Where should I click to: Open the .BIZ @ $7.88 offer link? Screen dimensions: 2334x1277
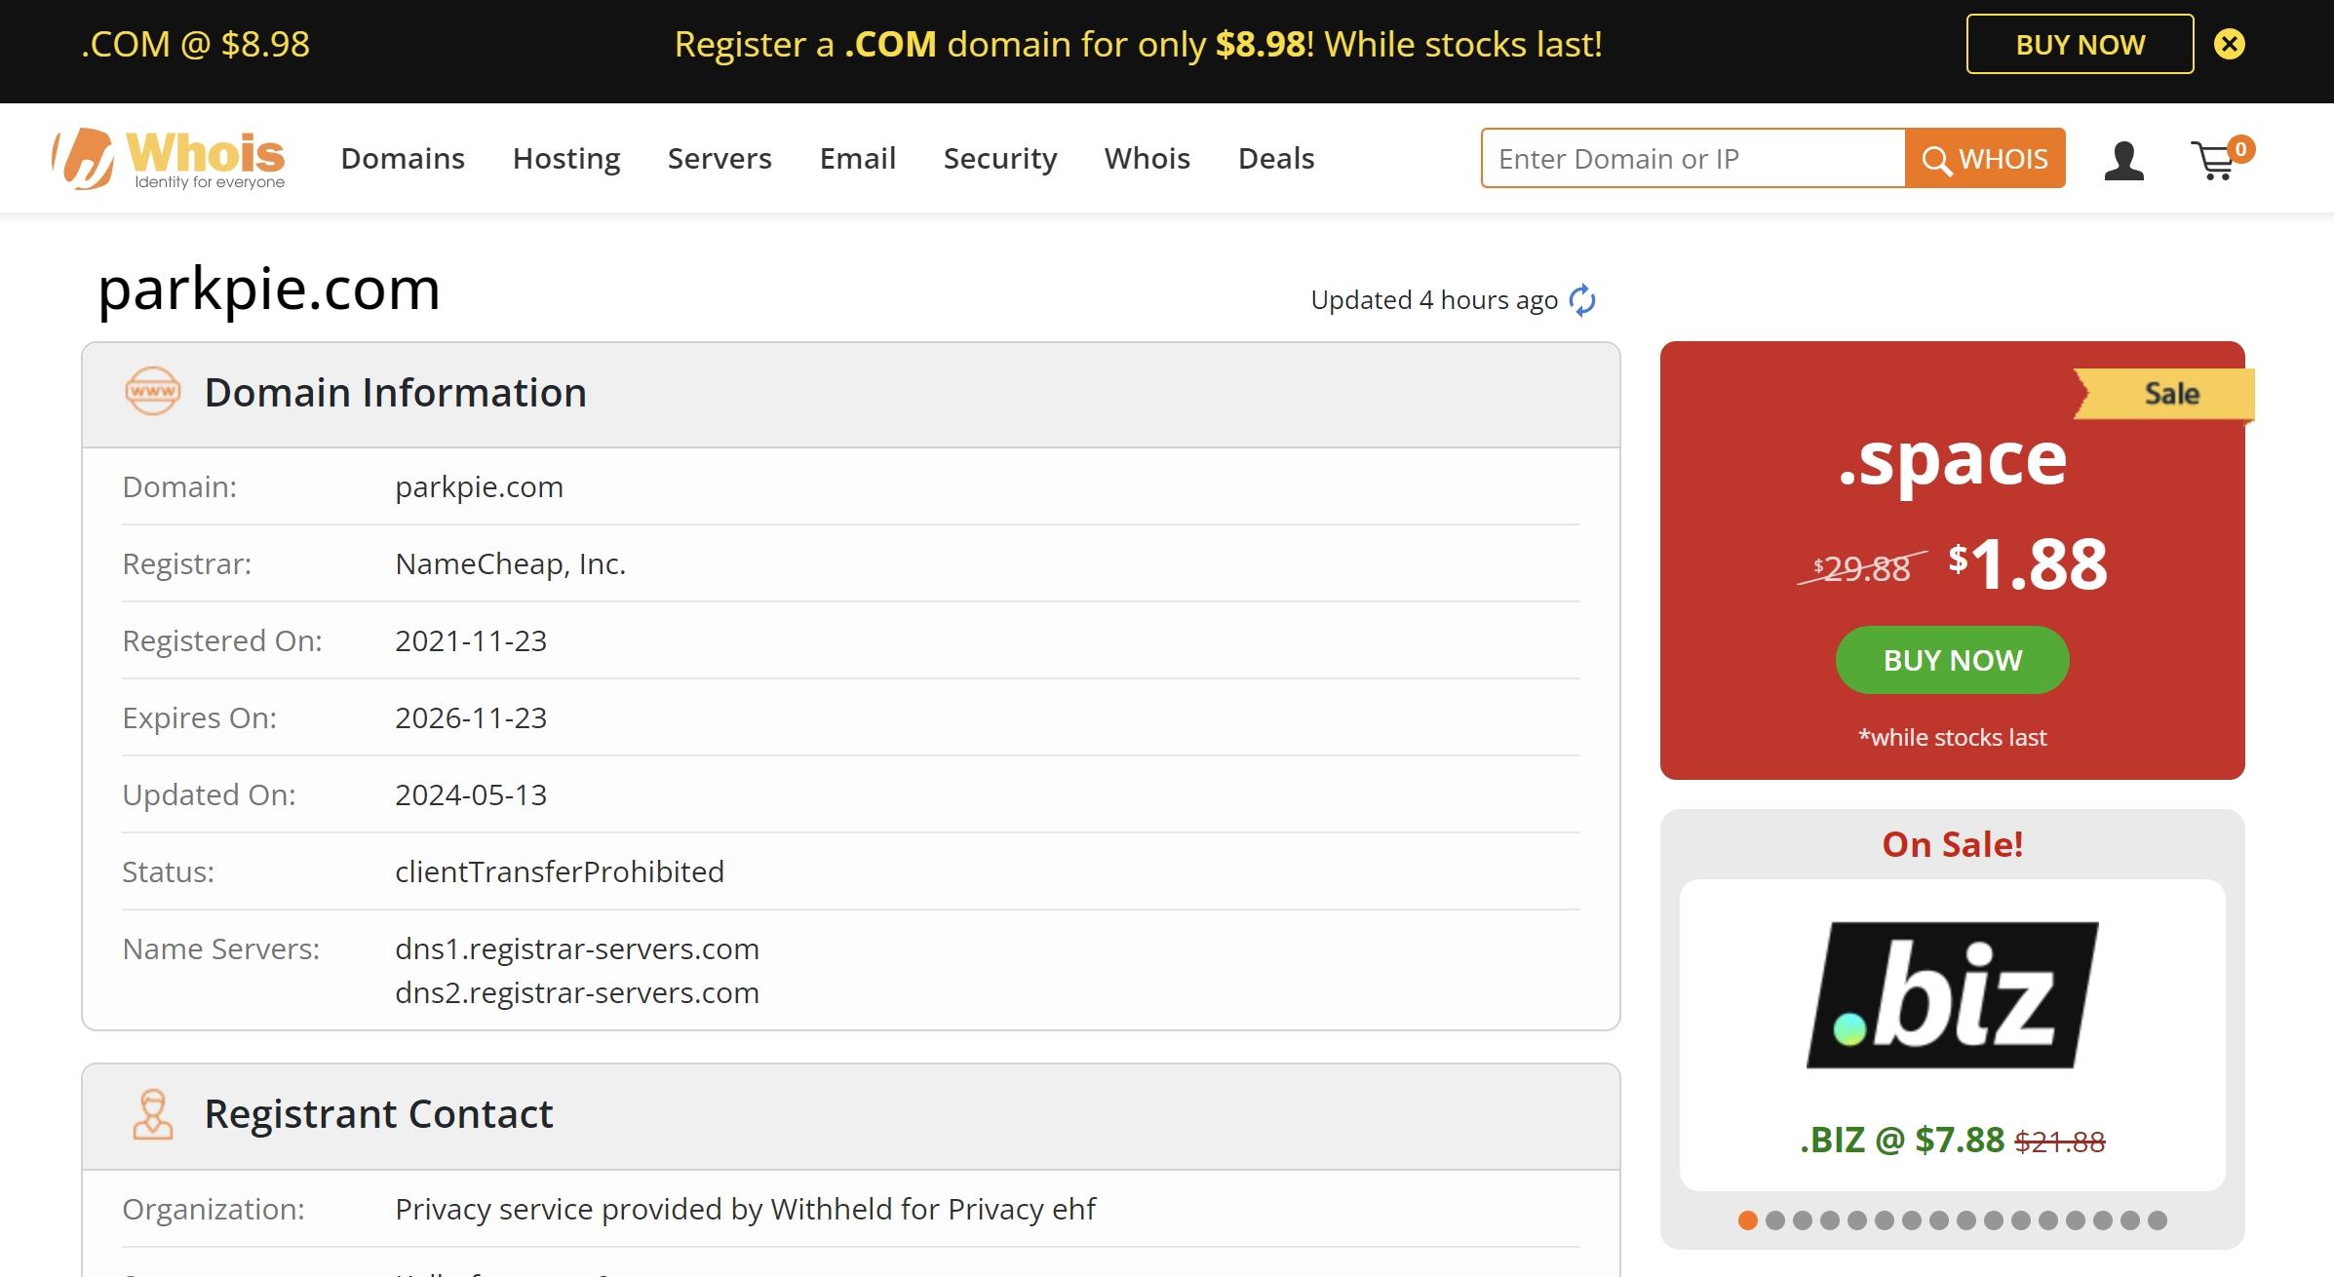1952,1140
